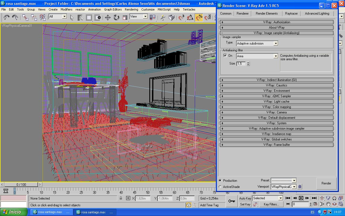Click the Set Keys large key icon
The image size is (345, 216).
pyautogui.click(x=232, y=201)
